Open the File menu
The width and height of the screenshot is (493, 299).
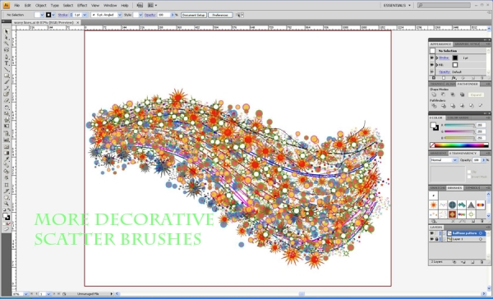pyautogui.click(x=17, y=6)
